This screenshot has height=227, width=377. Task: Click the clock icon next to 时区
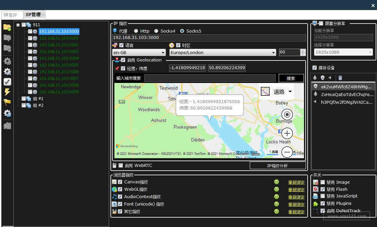click(x=171, y=45)
